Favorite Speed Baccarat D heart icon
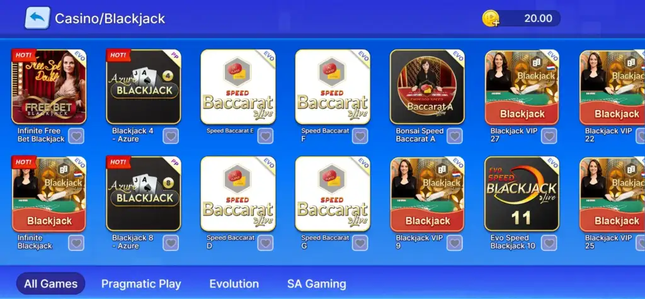The width and height of the screenshot is (645, 299). point(265,242)
